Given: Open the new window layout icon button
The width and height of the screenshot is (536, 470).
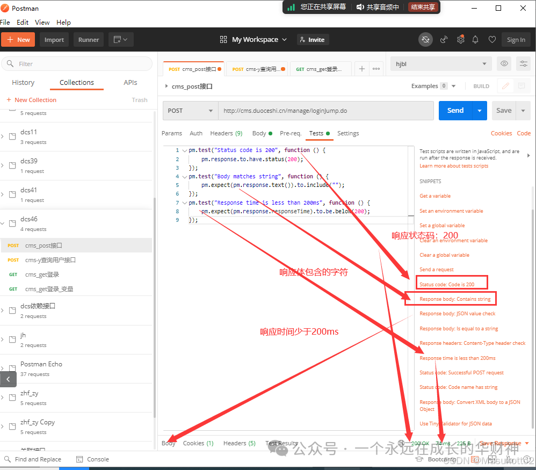Looking at the screenshot, I should [121, 40].
